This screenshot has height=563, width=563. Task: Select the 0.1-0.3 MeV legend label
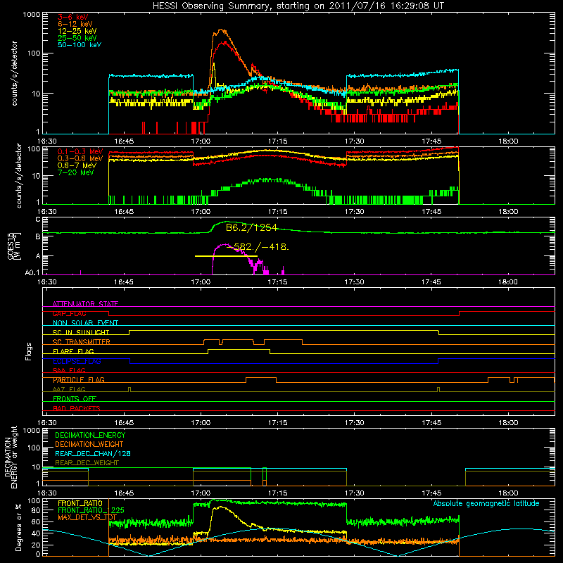pos(80,152)
